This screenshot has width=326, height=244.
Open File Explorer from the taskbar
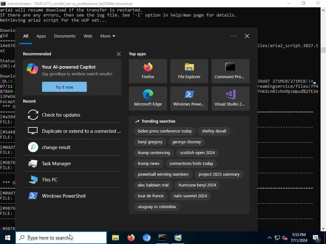(115, 238)
